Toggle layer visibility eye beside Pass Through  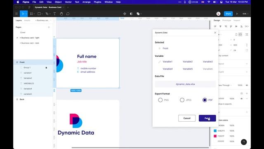click(x=247, y=85)
